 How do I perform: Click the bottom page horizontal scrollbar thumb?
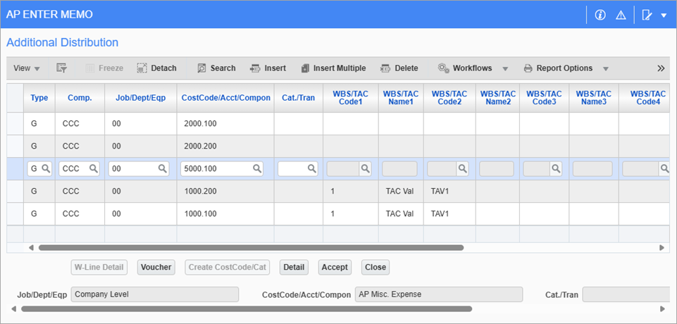[247, 309]
